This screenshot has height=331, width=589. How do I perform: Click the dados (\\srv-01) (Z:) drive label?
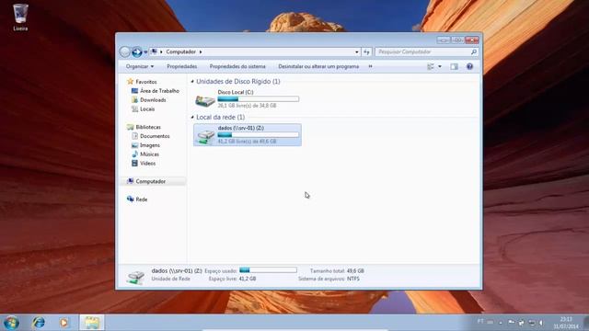tap(241, 128)
